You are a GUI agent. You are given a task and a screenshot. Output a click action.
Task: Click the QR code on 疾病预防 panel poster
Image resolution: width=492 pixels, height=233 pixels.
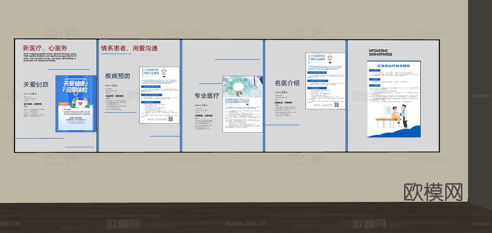pos(171,119)
